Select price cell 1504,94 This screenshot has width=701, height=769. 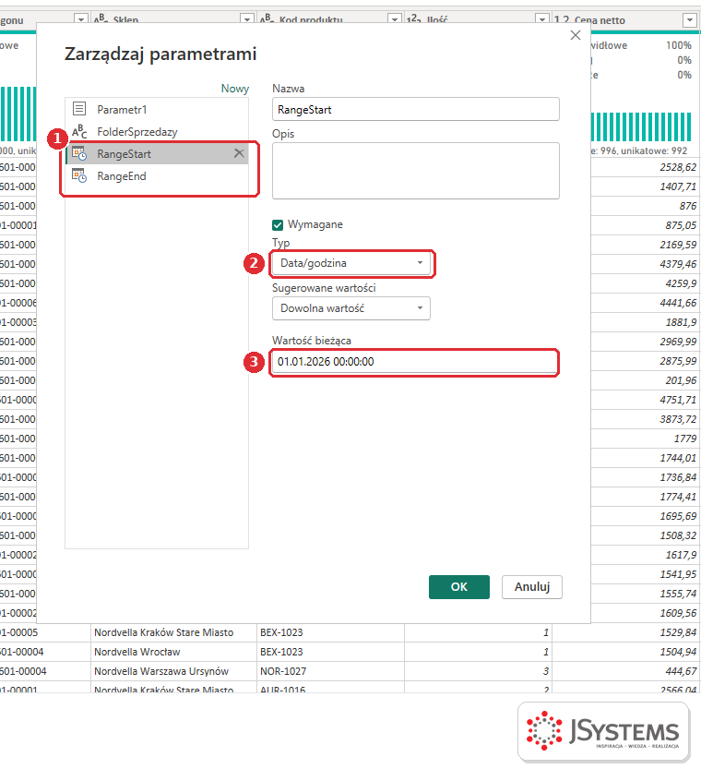pos(626,652)
